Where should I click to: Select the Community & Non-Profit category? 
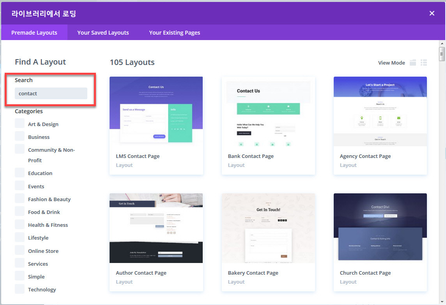click(x=19, y=149)
